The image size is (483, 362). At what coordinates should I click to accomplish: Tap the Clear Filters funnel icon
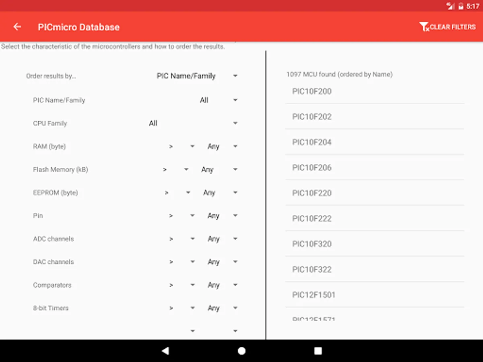[424, 27]
